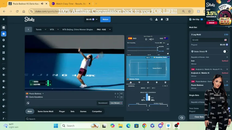
Task: Collapse the Multi Bet section
Action: [229, 27]
